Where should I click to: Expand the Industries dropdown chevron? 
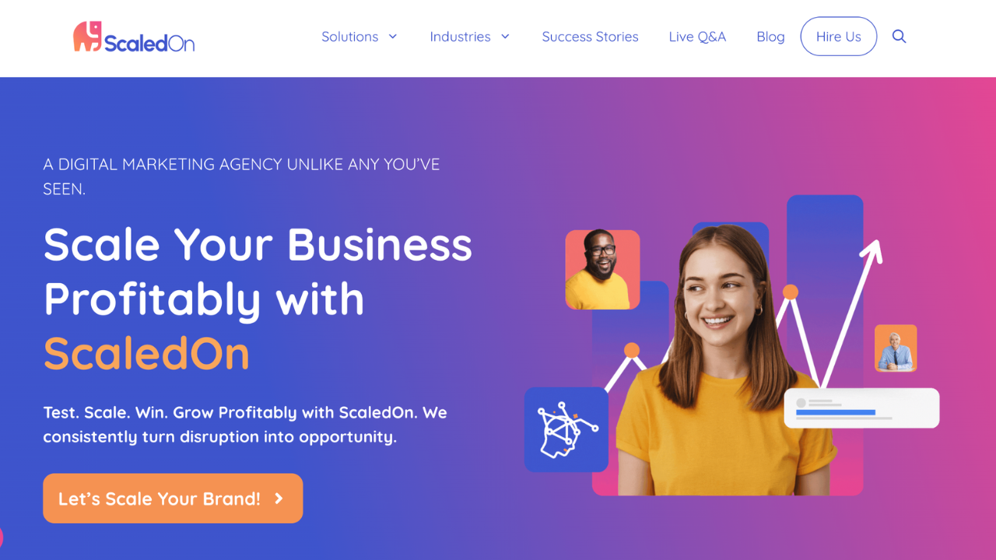click(x=505, y=37)
